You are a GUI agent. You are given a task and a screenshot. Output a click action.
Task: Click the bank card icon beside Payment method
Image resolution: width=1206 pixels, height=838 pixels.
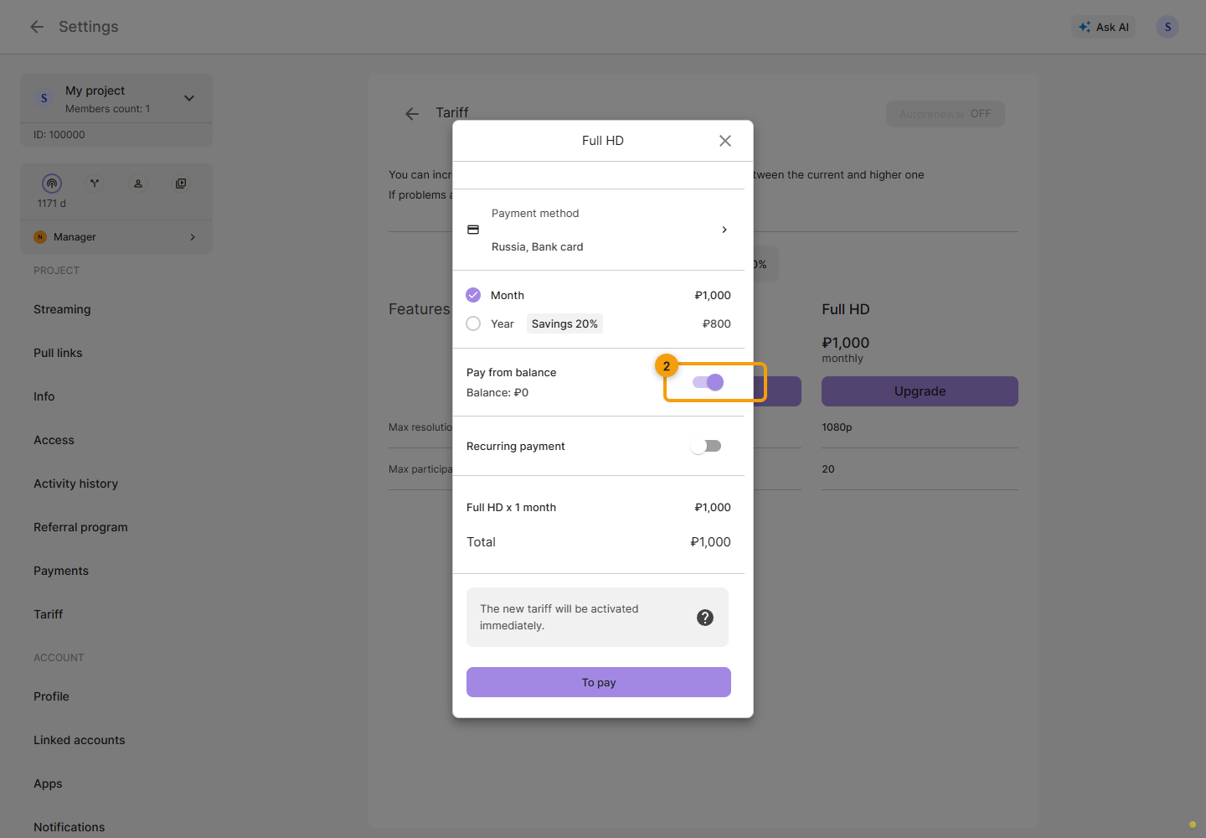tap(473, 230)
